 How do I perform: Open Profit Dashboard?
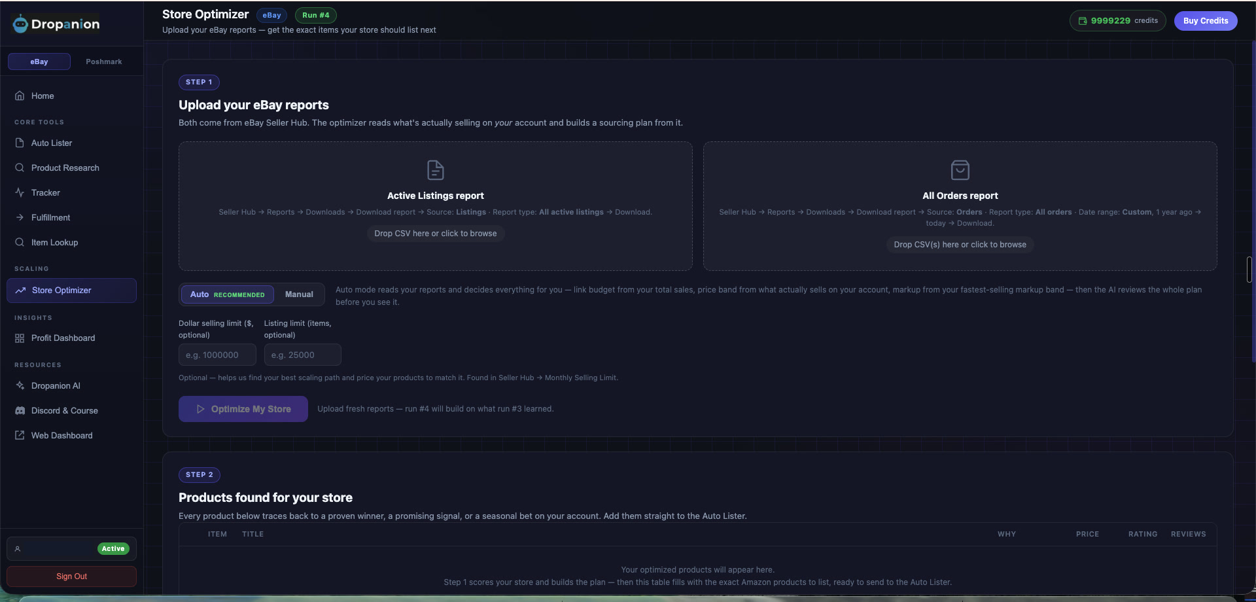(72, 338)
